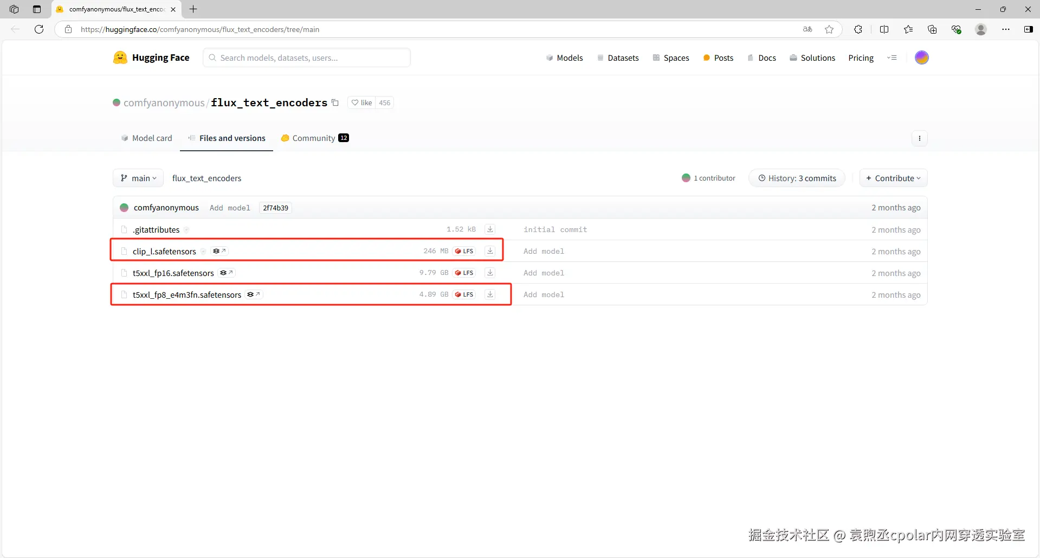Viewport: 1040px width, 558px height.
Task: Open the Hugging Face logo home link
Action: coord(151,57)
